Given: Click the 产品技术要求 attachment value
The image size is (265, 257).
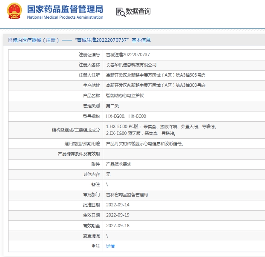Looking at the screenshot, I should (x=118, y=164).
